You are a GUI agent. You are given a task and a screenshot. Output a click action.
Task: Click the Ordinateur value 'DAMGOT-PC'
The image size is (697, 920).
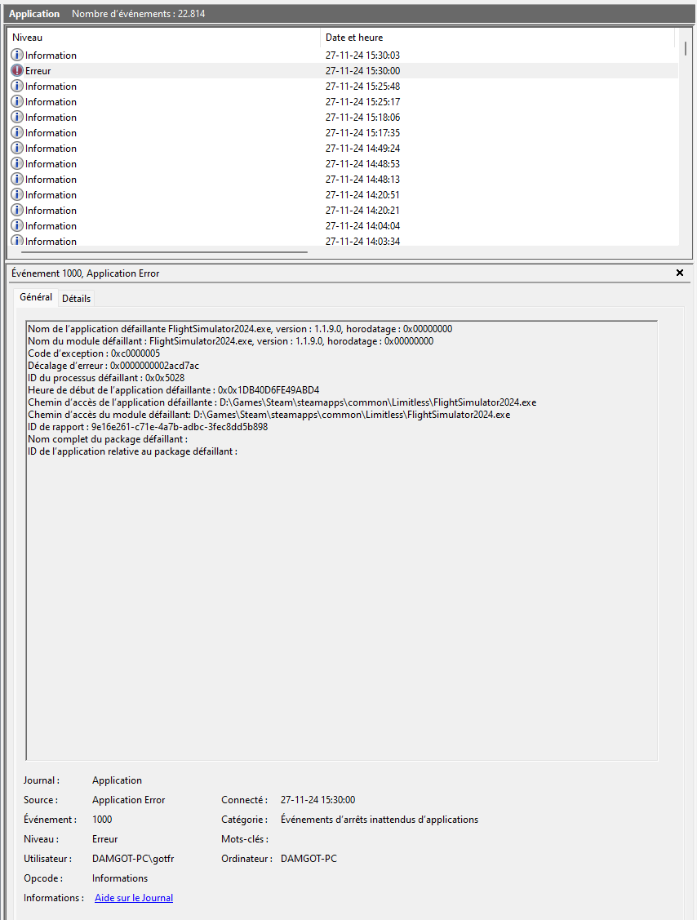[x=309, y=859]
